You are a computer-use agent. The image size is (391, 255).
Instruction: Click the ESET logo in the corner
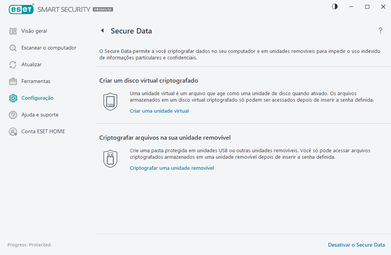click(x=21, y=9)
